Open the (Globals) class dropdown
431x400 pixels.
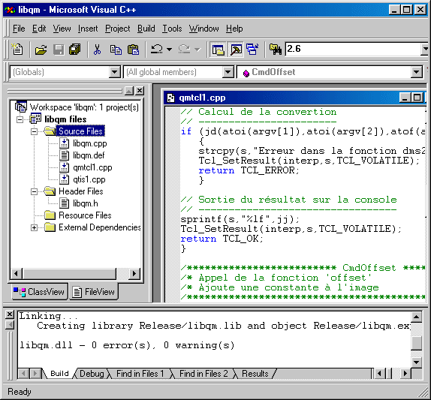coord(115,72)
